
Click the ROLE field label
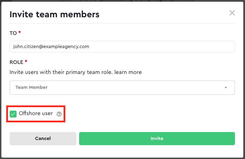click(16, 62)
